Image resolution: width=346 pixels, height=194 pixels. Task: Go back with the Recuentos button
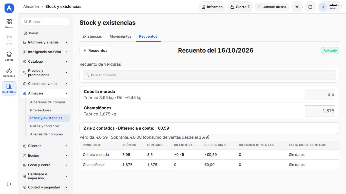pos(95,51)
